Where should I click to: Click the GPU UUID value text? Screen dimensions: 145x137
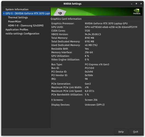tap(111, 27)
